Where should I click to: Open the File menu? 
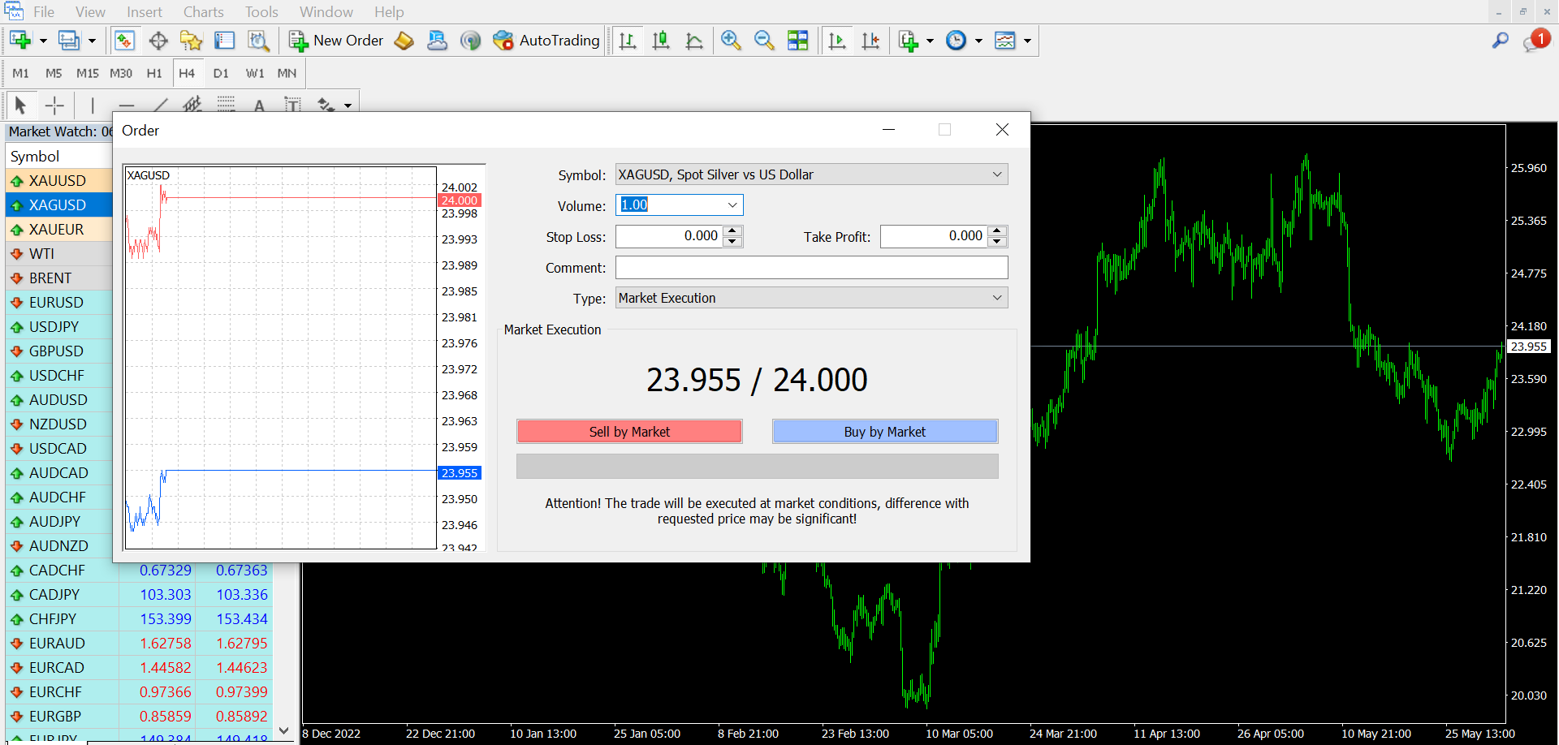(x=44, y=12)
